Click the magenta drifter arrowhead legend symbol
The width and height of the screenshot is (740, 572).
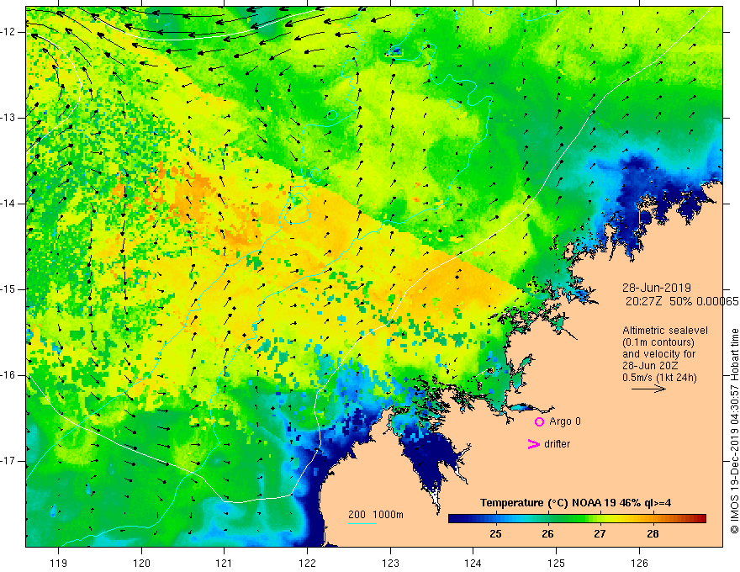tap(533, 444)
